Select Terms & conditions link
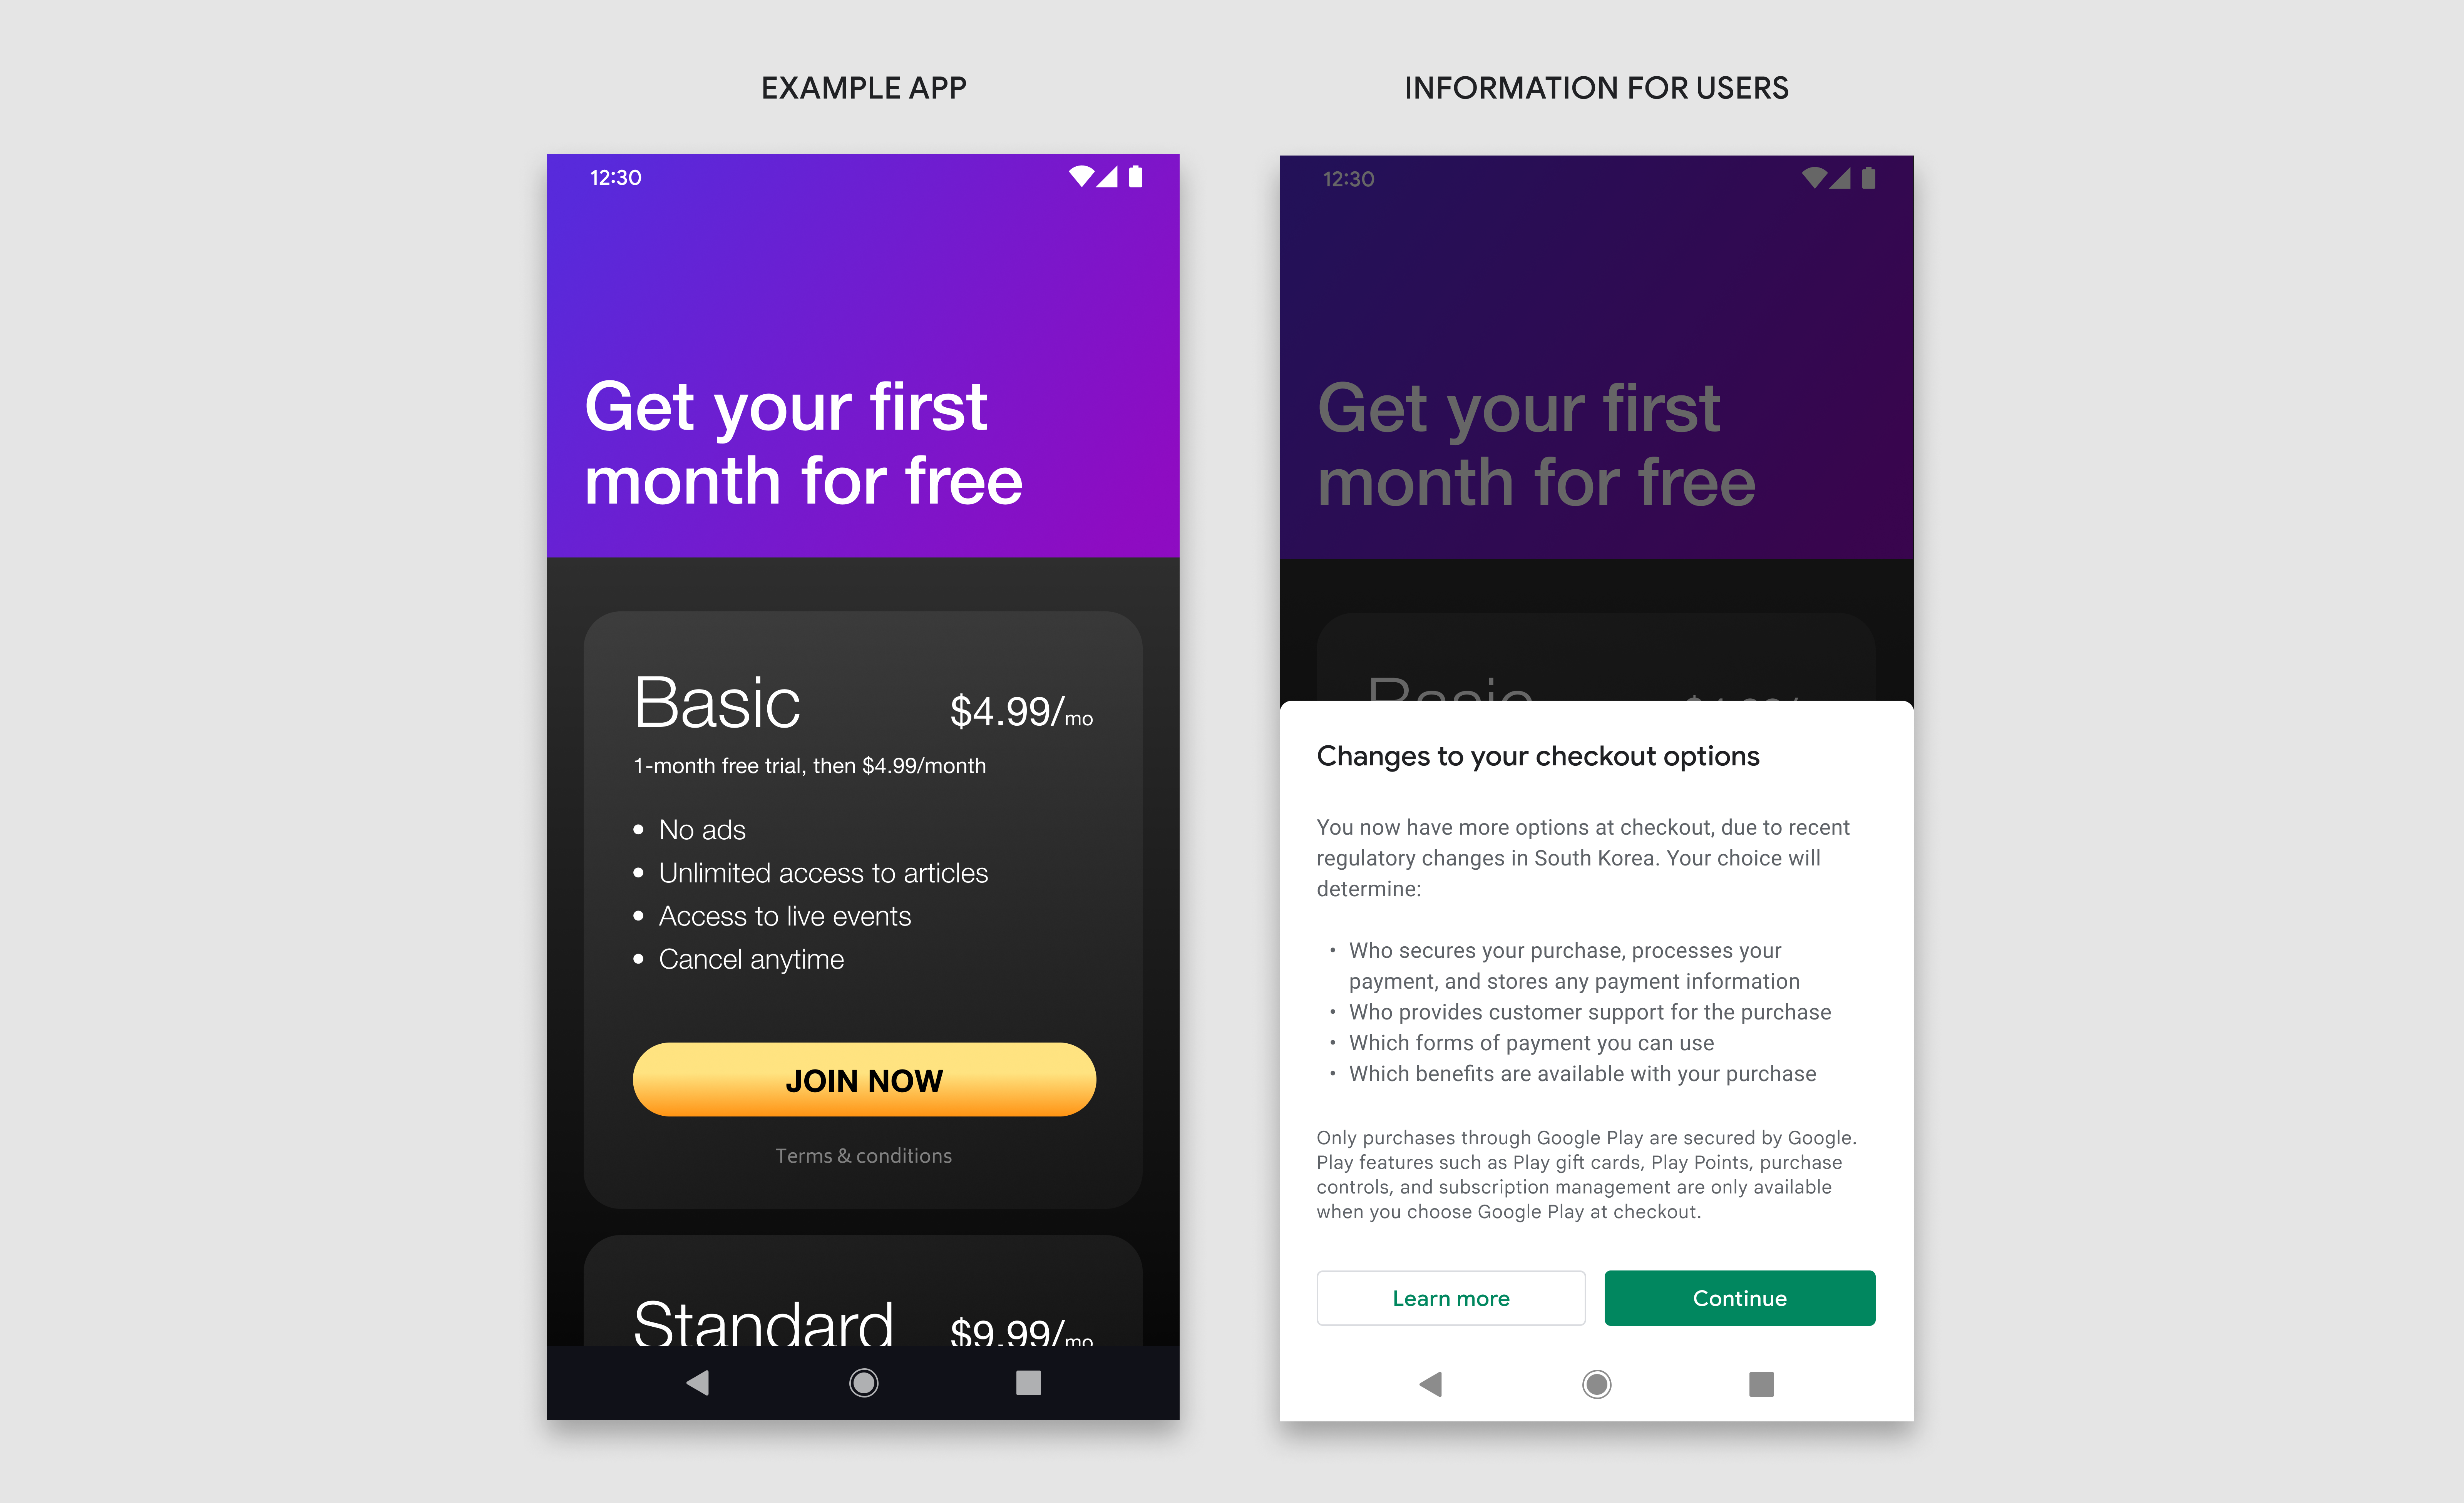Image resolution: width=2464 pixels, height=1503 pixels. [x=864, y=1156]
